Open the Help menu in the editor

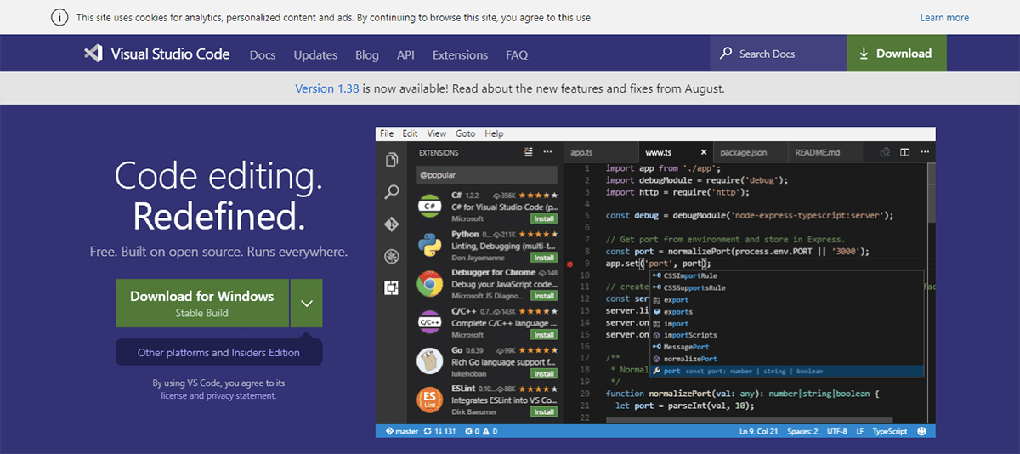pos(494,133)
